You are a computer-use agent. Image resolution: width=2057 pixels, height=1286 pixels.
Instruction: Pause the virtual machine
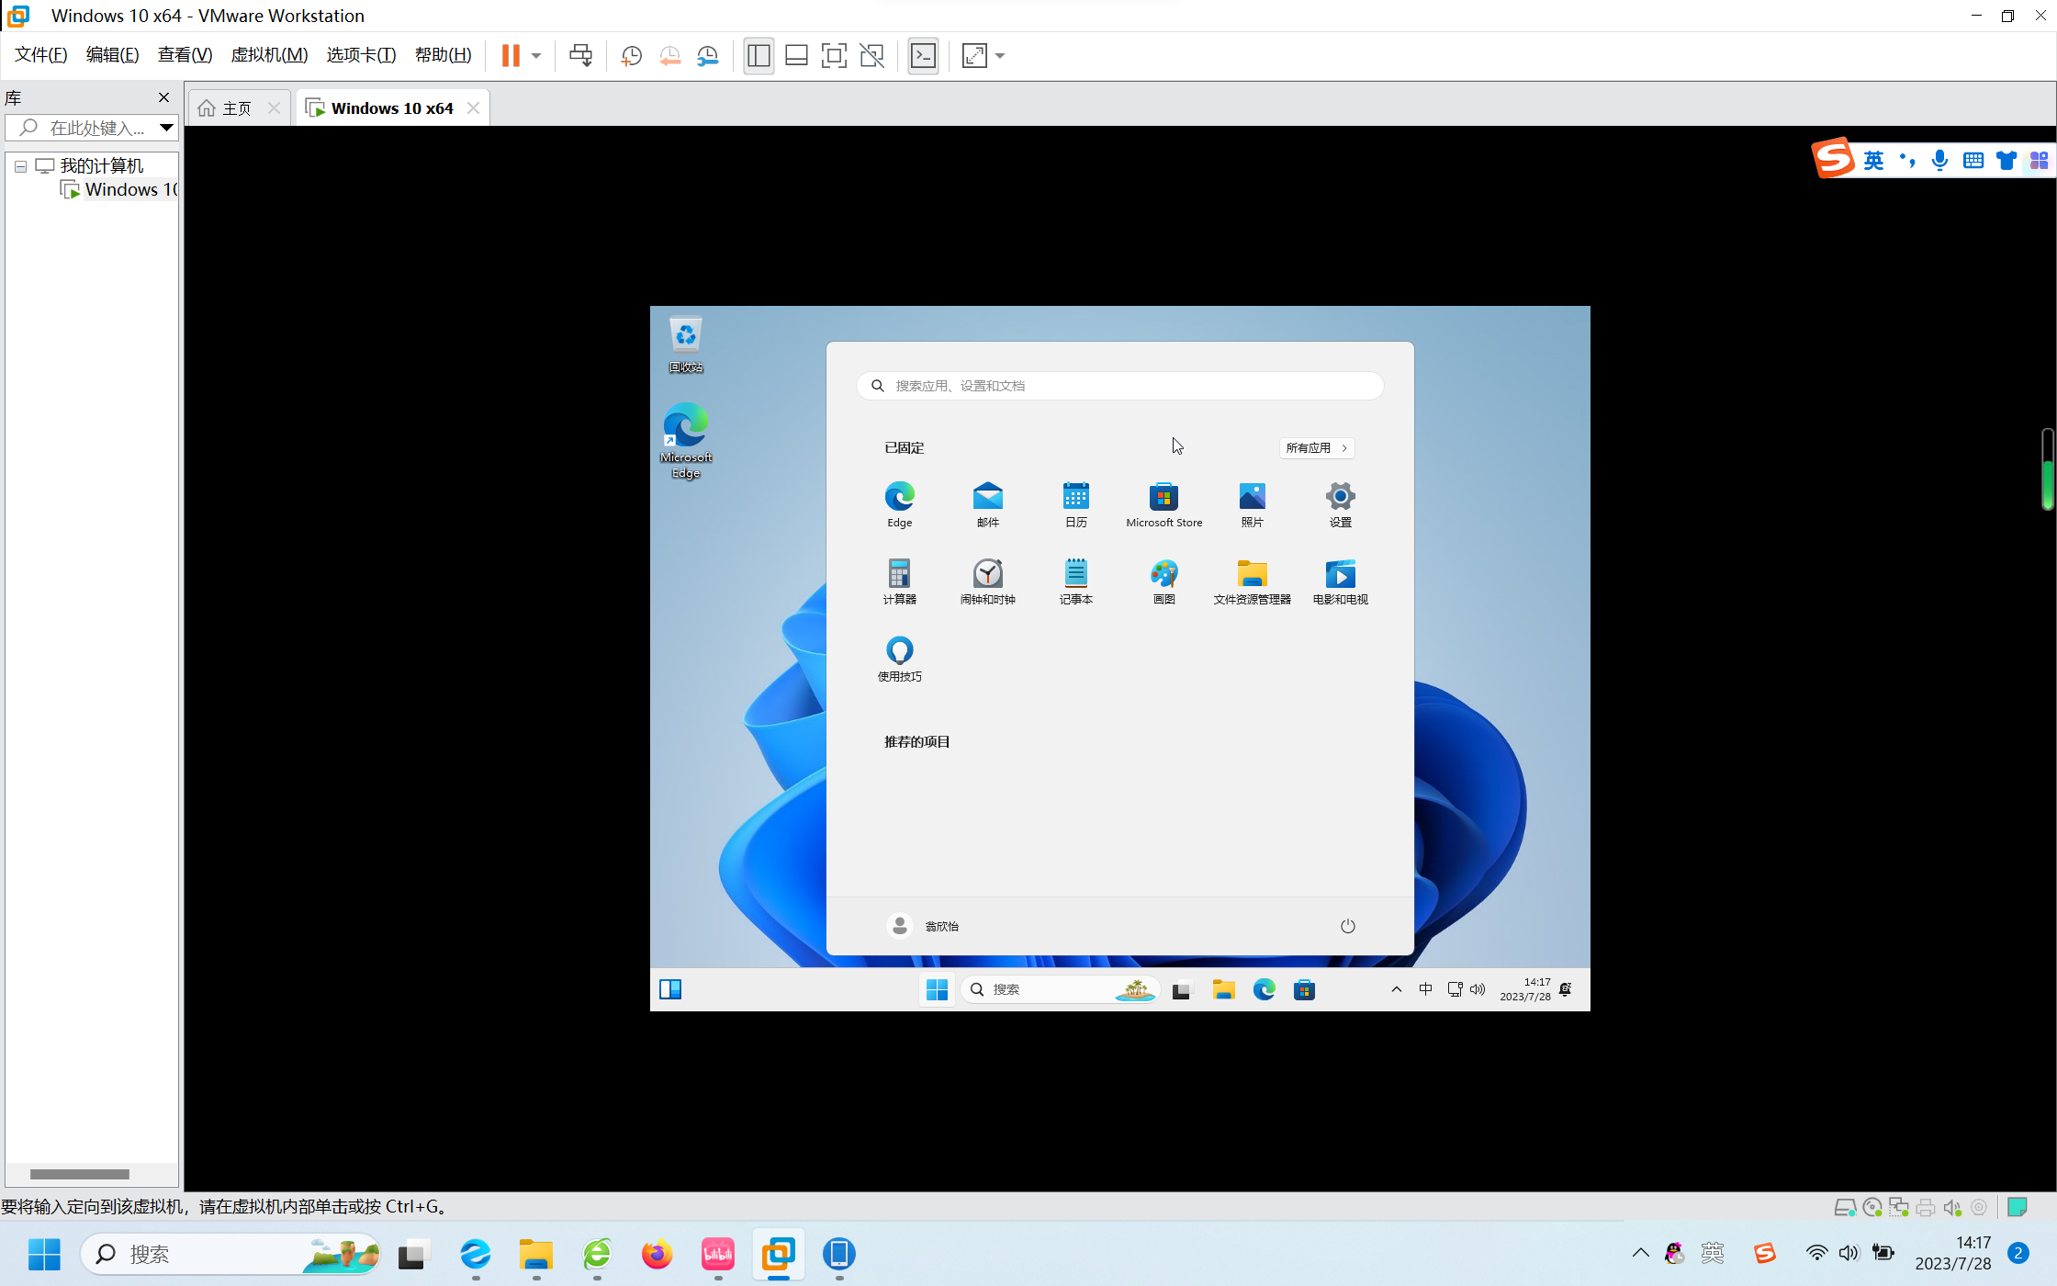[511, 56]
